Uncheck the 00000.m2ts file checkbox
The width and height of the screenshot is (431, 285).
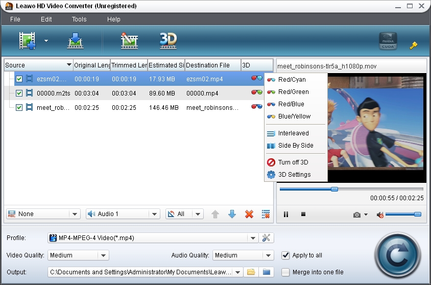click(19, 93)
